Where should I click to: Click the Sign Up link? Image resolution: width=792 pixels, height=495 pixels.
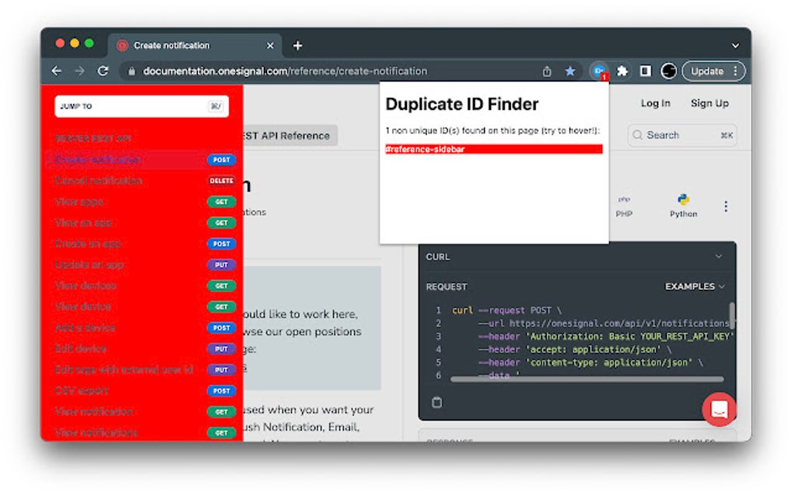click(710, 103)
